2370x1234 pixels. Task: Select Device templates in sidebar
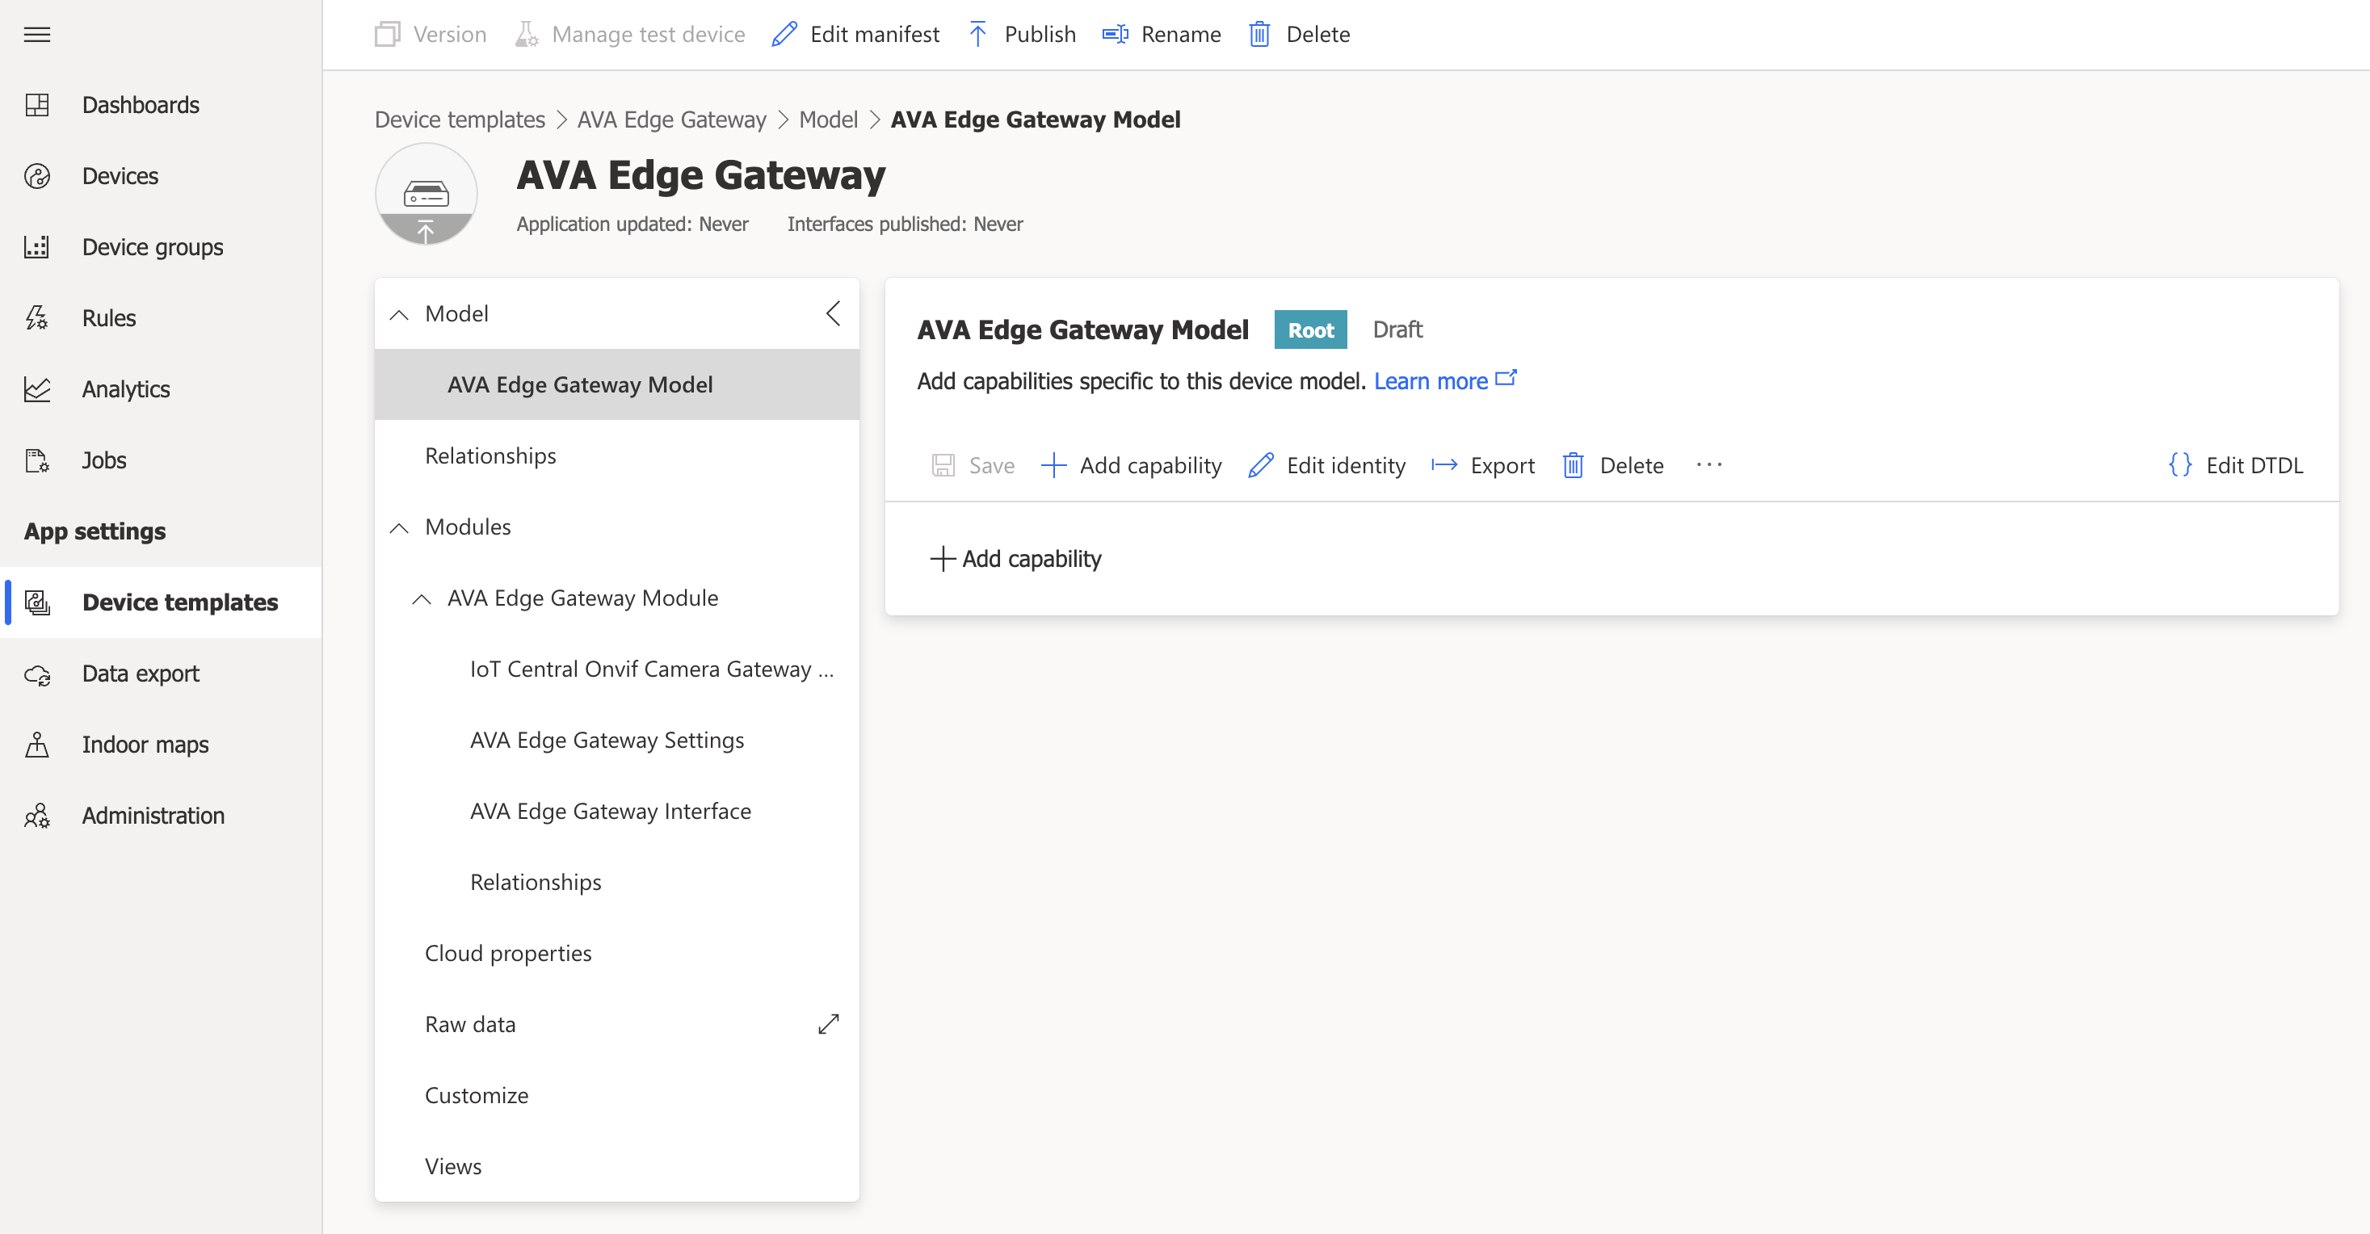click(180, 601)
